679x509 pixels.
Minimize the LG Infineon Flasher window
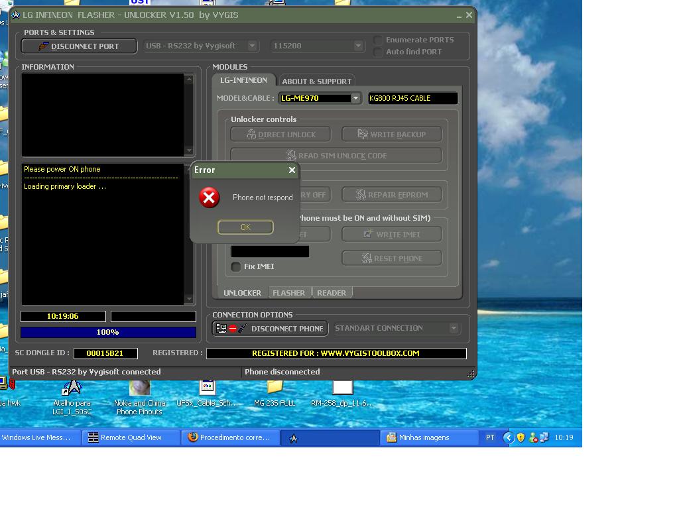point(459,16)
